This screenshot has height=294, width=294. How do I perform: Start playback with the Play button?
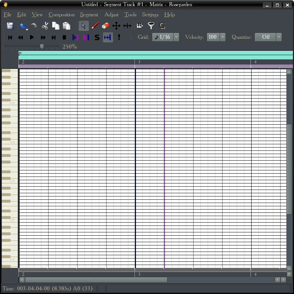coord(32,37)
